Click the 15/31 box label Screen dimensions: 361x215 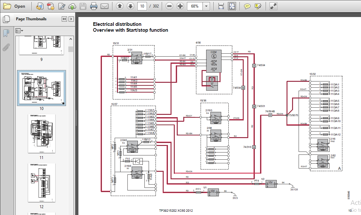[116, 44]
